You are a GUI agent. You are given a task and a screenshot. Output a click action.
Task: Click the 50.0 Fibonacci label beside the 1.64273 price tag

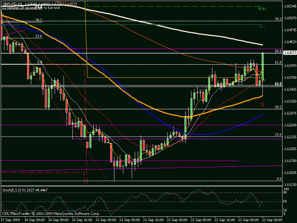[278, 51]
